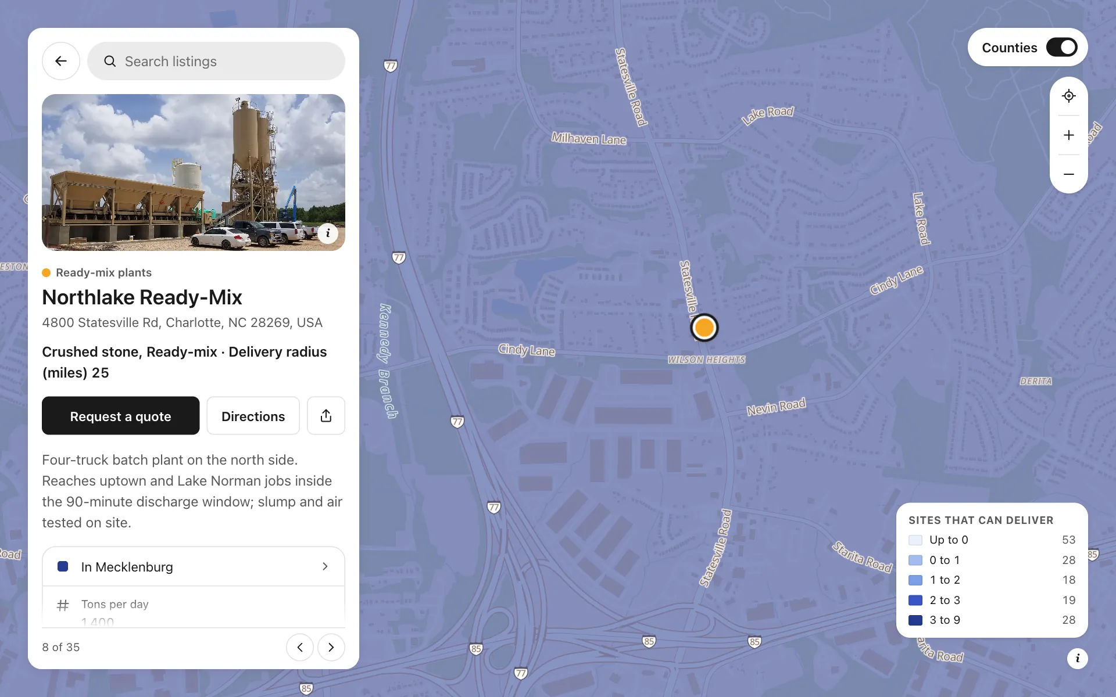This screenshot has height=697, width=1116.
Task: Click the WILSON HEIGHTS map label
Action: (706, 360)
